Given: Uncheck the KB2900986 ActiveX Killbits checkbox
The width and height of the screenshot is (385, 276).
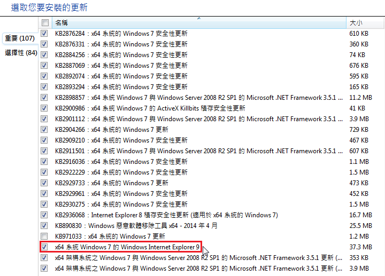Looking at the screenshot, I should click(x=44, y=108).
